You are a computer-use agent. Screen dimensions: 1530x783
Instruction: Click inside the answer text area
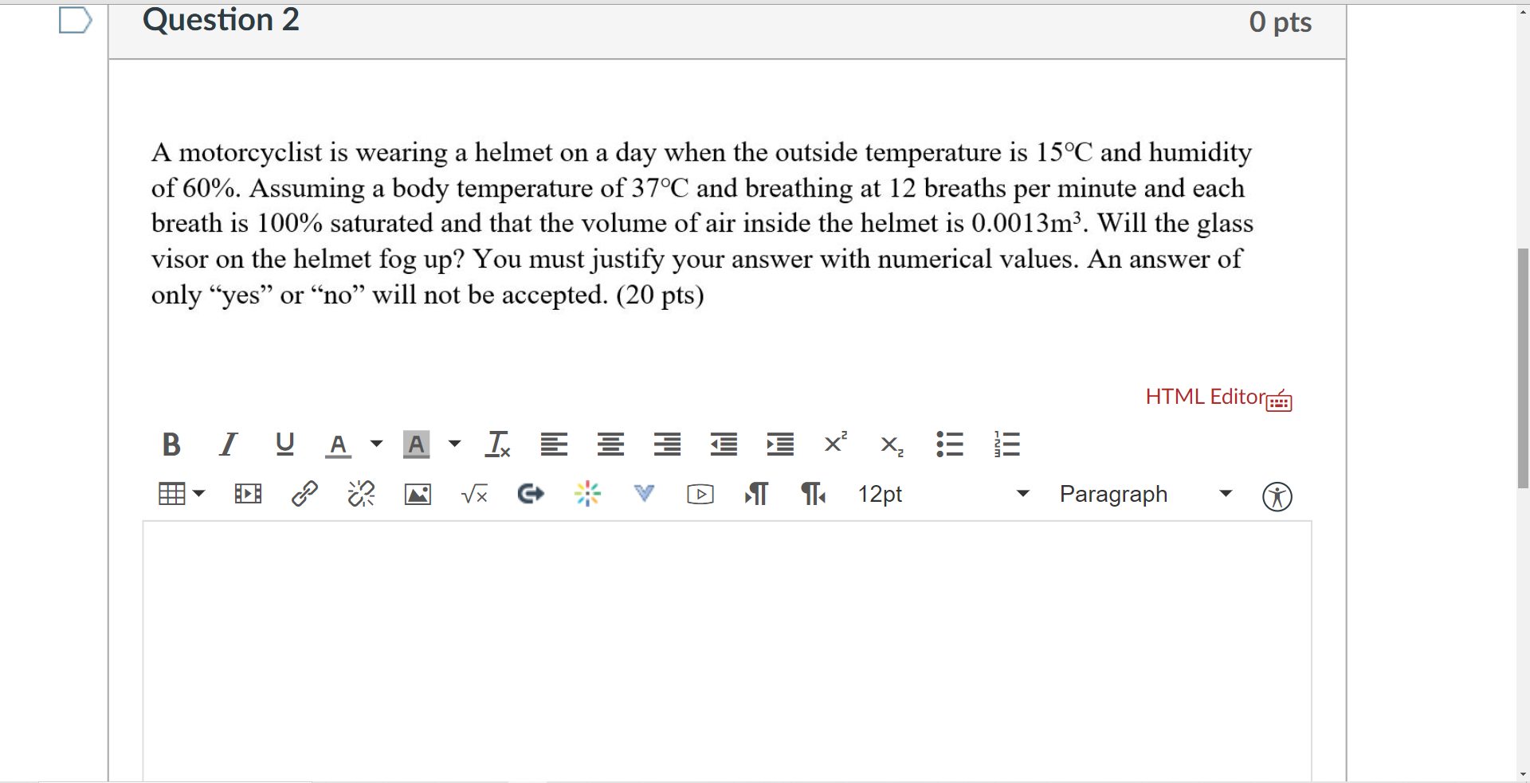pyautogui.click(x=727, y=652)
